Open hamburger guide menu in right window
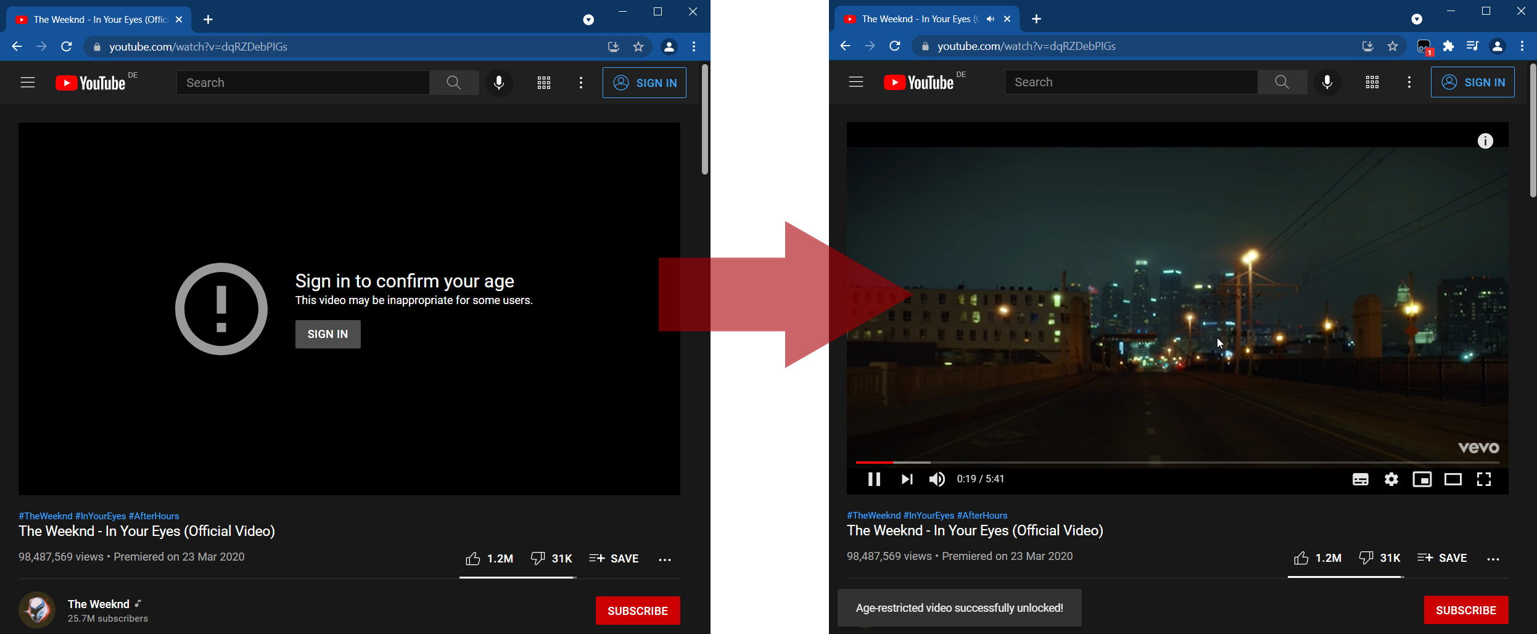Viewport: 1537px width, 634px height. pyautogui.click(x=856, y=82)
